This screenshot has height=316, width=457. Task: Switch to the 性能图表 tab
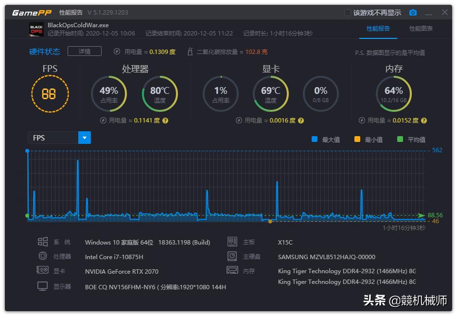pyautogui.click(x=421, y=29)
